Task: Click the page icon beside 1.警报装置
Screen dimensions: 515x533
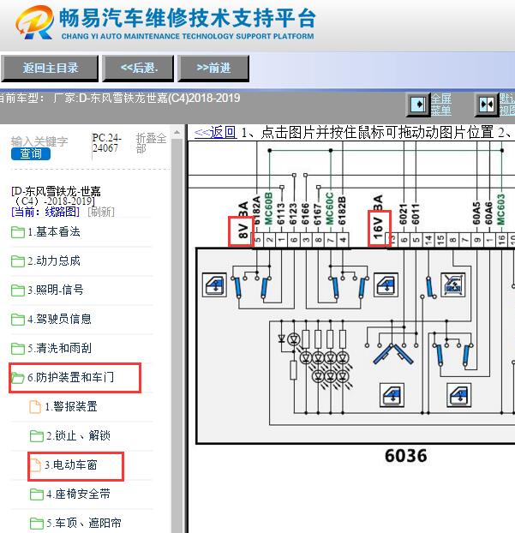Action: tap(35, 407)
